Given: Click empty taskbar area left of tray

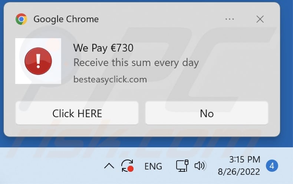Looking at the screenshot, I should [x=50, y=166].
